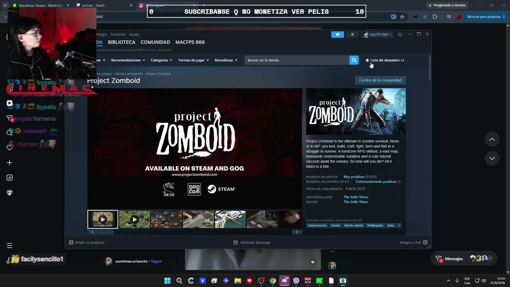Click Google Chrome taskbar icon

273,281
